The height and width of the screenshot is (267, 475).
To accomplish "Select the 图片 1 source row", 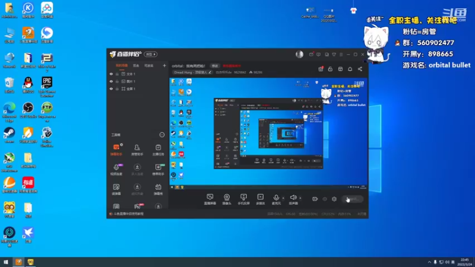I will tap(137, 81).
